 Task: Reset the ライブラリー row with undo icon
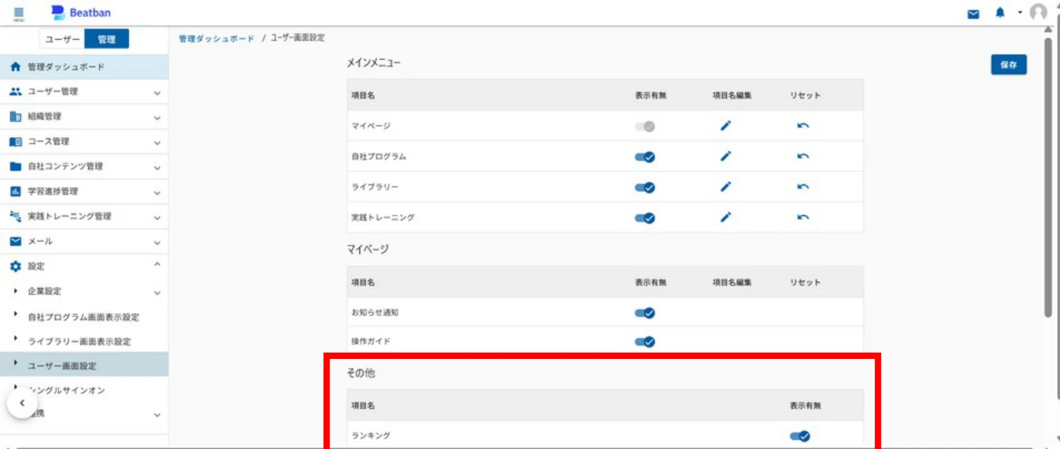pyautogui.click(x=803, y=187)
